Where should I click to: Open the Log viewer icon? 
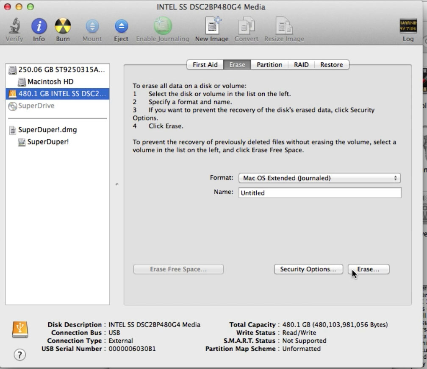tap(408, 26)
